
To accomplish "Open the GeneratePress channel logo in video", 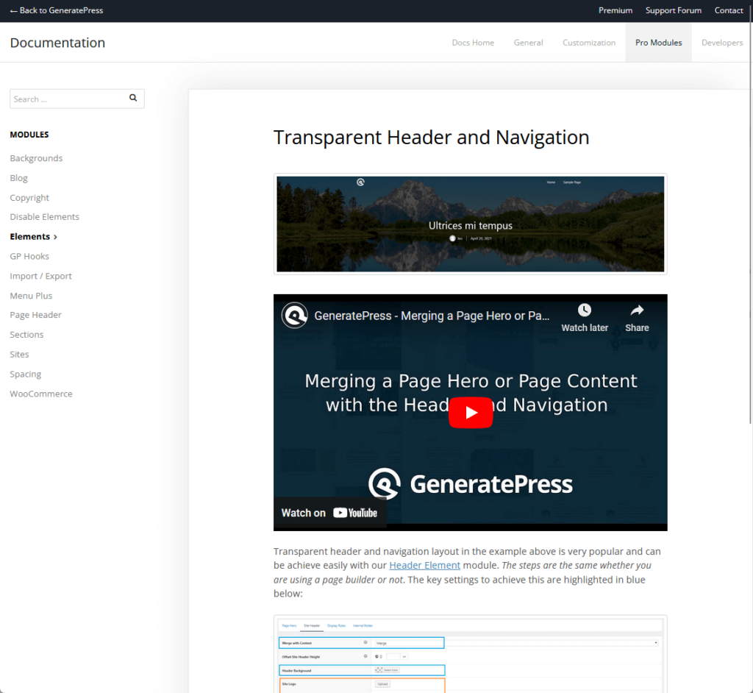I will coord(294,316).
